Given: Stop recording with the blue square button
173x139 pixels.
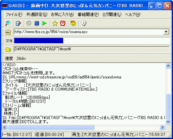Looking at the screenshot, I should pos(36,23).
